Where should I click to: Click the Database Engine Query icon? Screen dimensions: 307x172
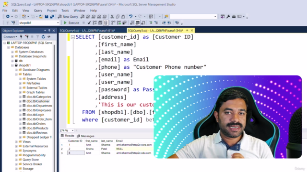[83, 17]
